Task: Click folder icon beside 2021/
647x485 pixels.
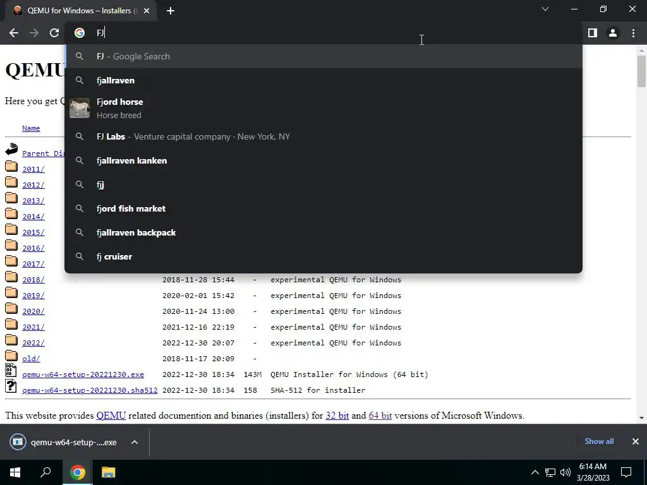Action: tap(11, 324)
